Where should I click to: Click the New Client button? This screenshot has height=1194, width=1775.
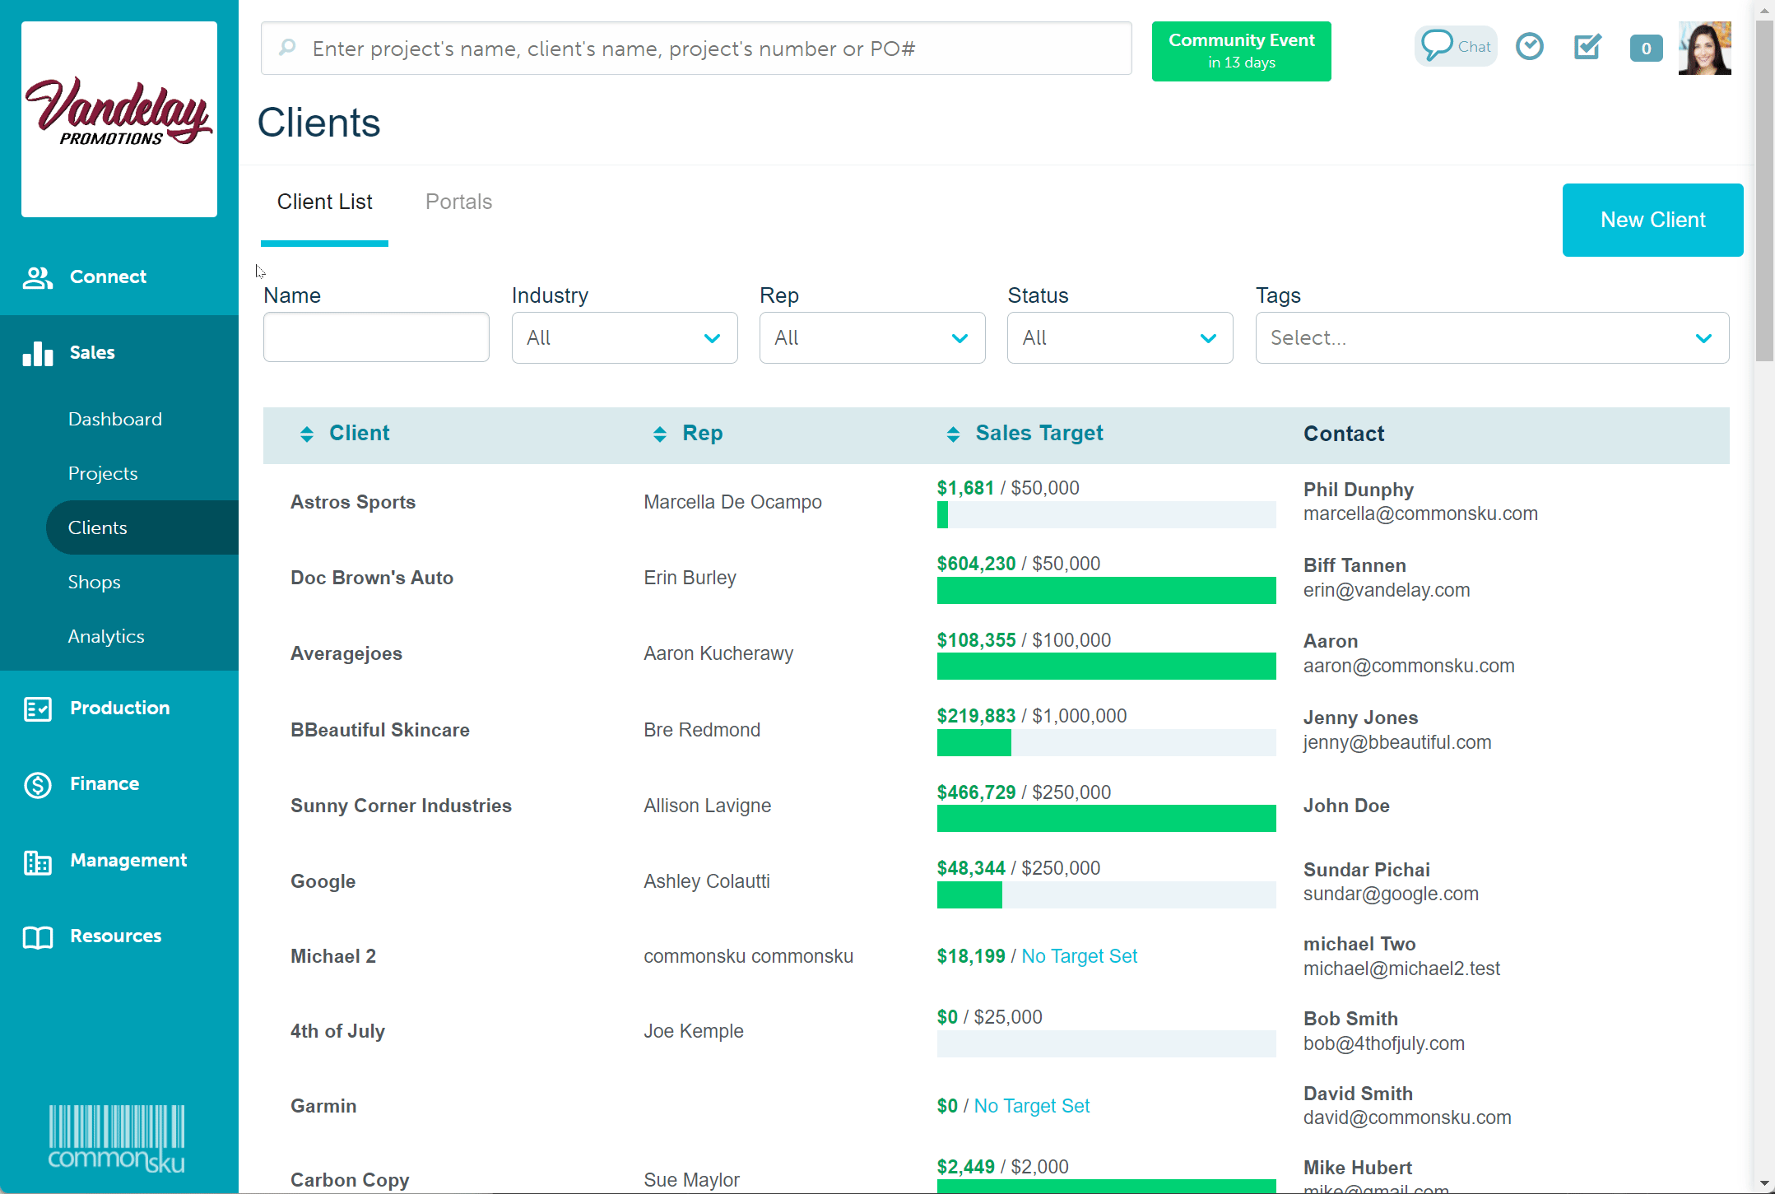coord(1652,220)
